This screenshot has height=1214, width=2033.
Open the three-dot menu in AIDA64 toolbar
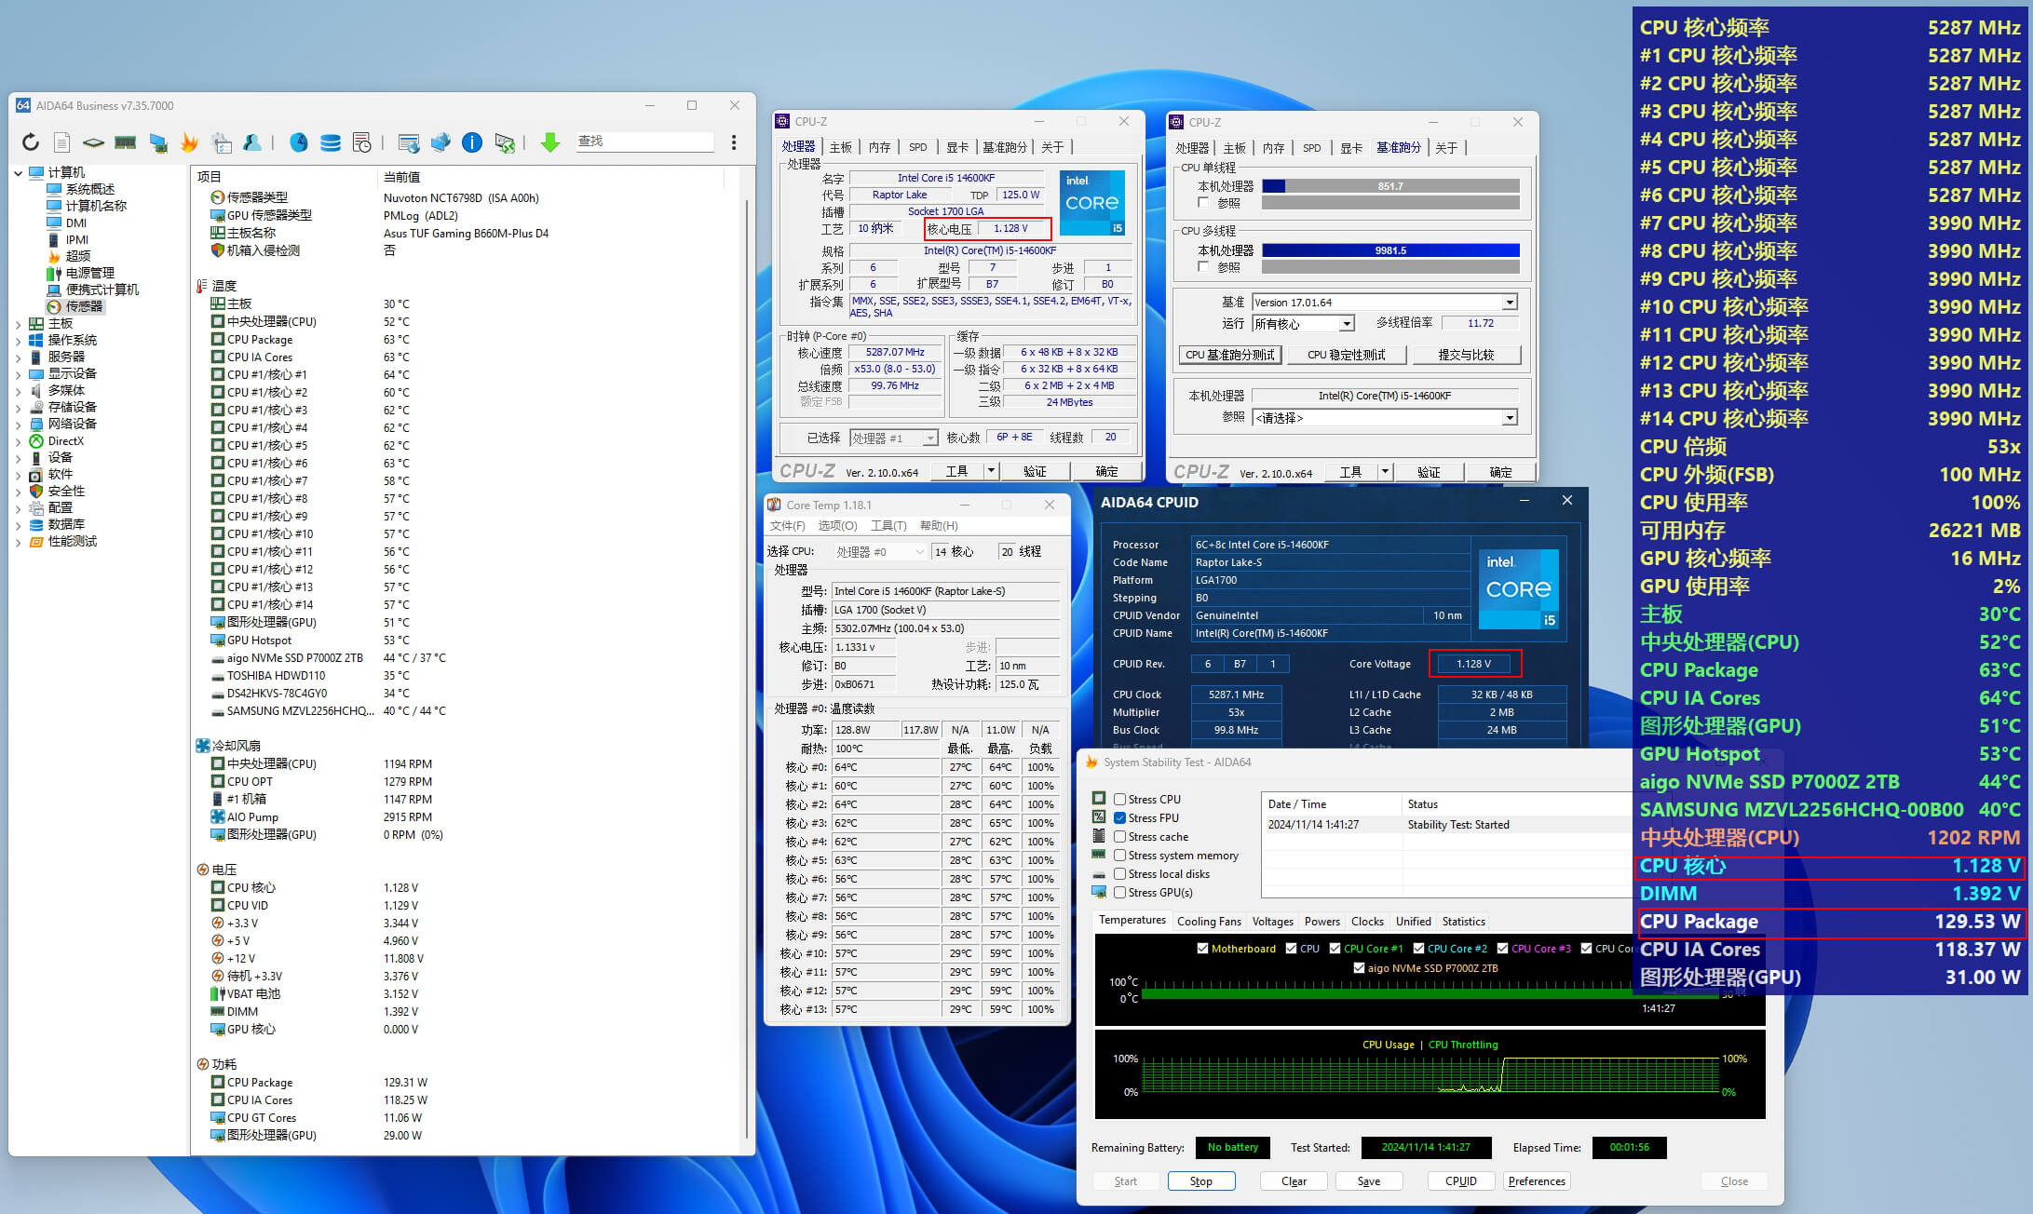tap(734, 142)
